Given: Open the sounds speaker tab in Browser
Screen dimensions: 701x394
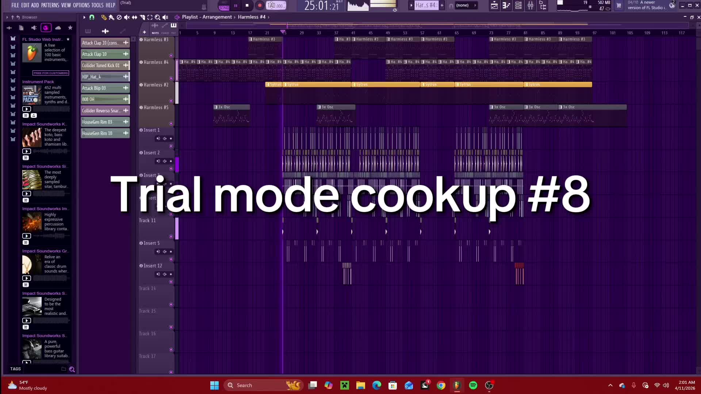Looking at the screenshot, I should (34, 28).
